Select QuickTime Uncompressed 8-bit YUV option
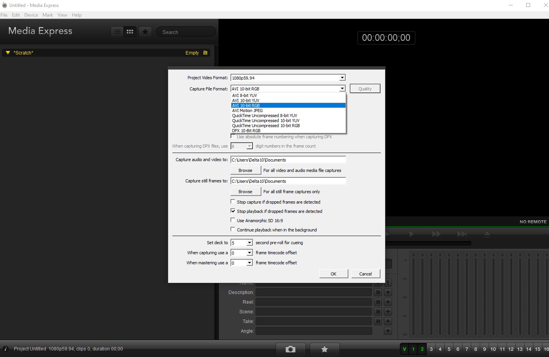The image size is (549, 357). (288, 116)
